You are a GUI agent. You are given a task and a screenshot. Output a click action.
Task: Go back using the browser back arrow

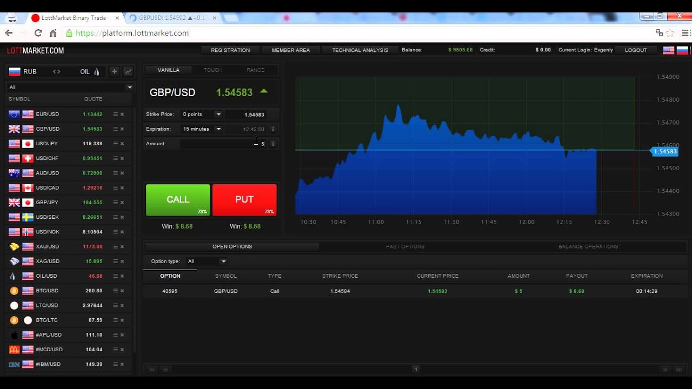click(x=9, y=33)
